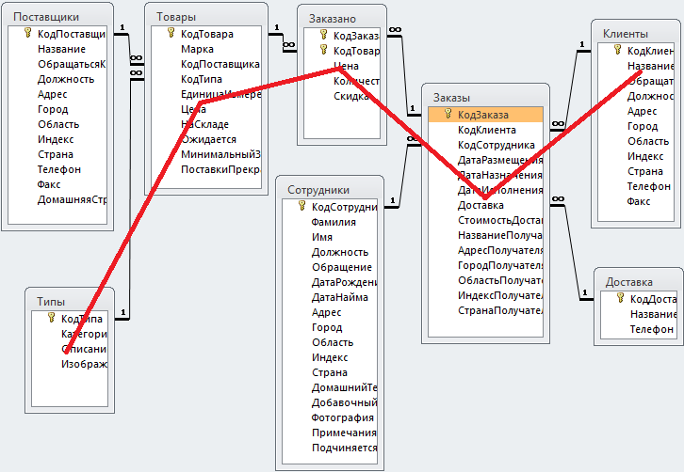Image resolution: width=684 pixels, height=472 pixels.
Task: Select the Индекс field in Поставщики table
Action: (x=57, y=139)
